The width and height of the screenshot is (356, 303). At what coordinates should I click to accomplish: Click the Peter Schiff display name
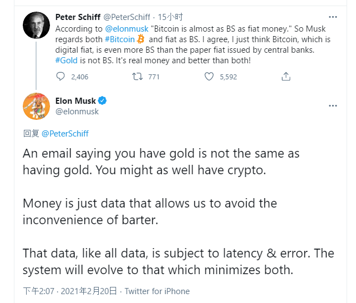point(78,17)
